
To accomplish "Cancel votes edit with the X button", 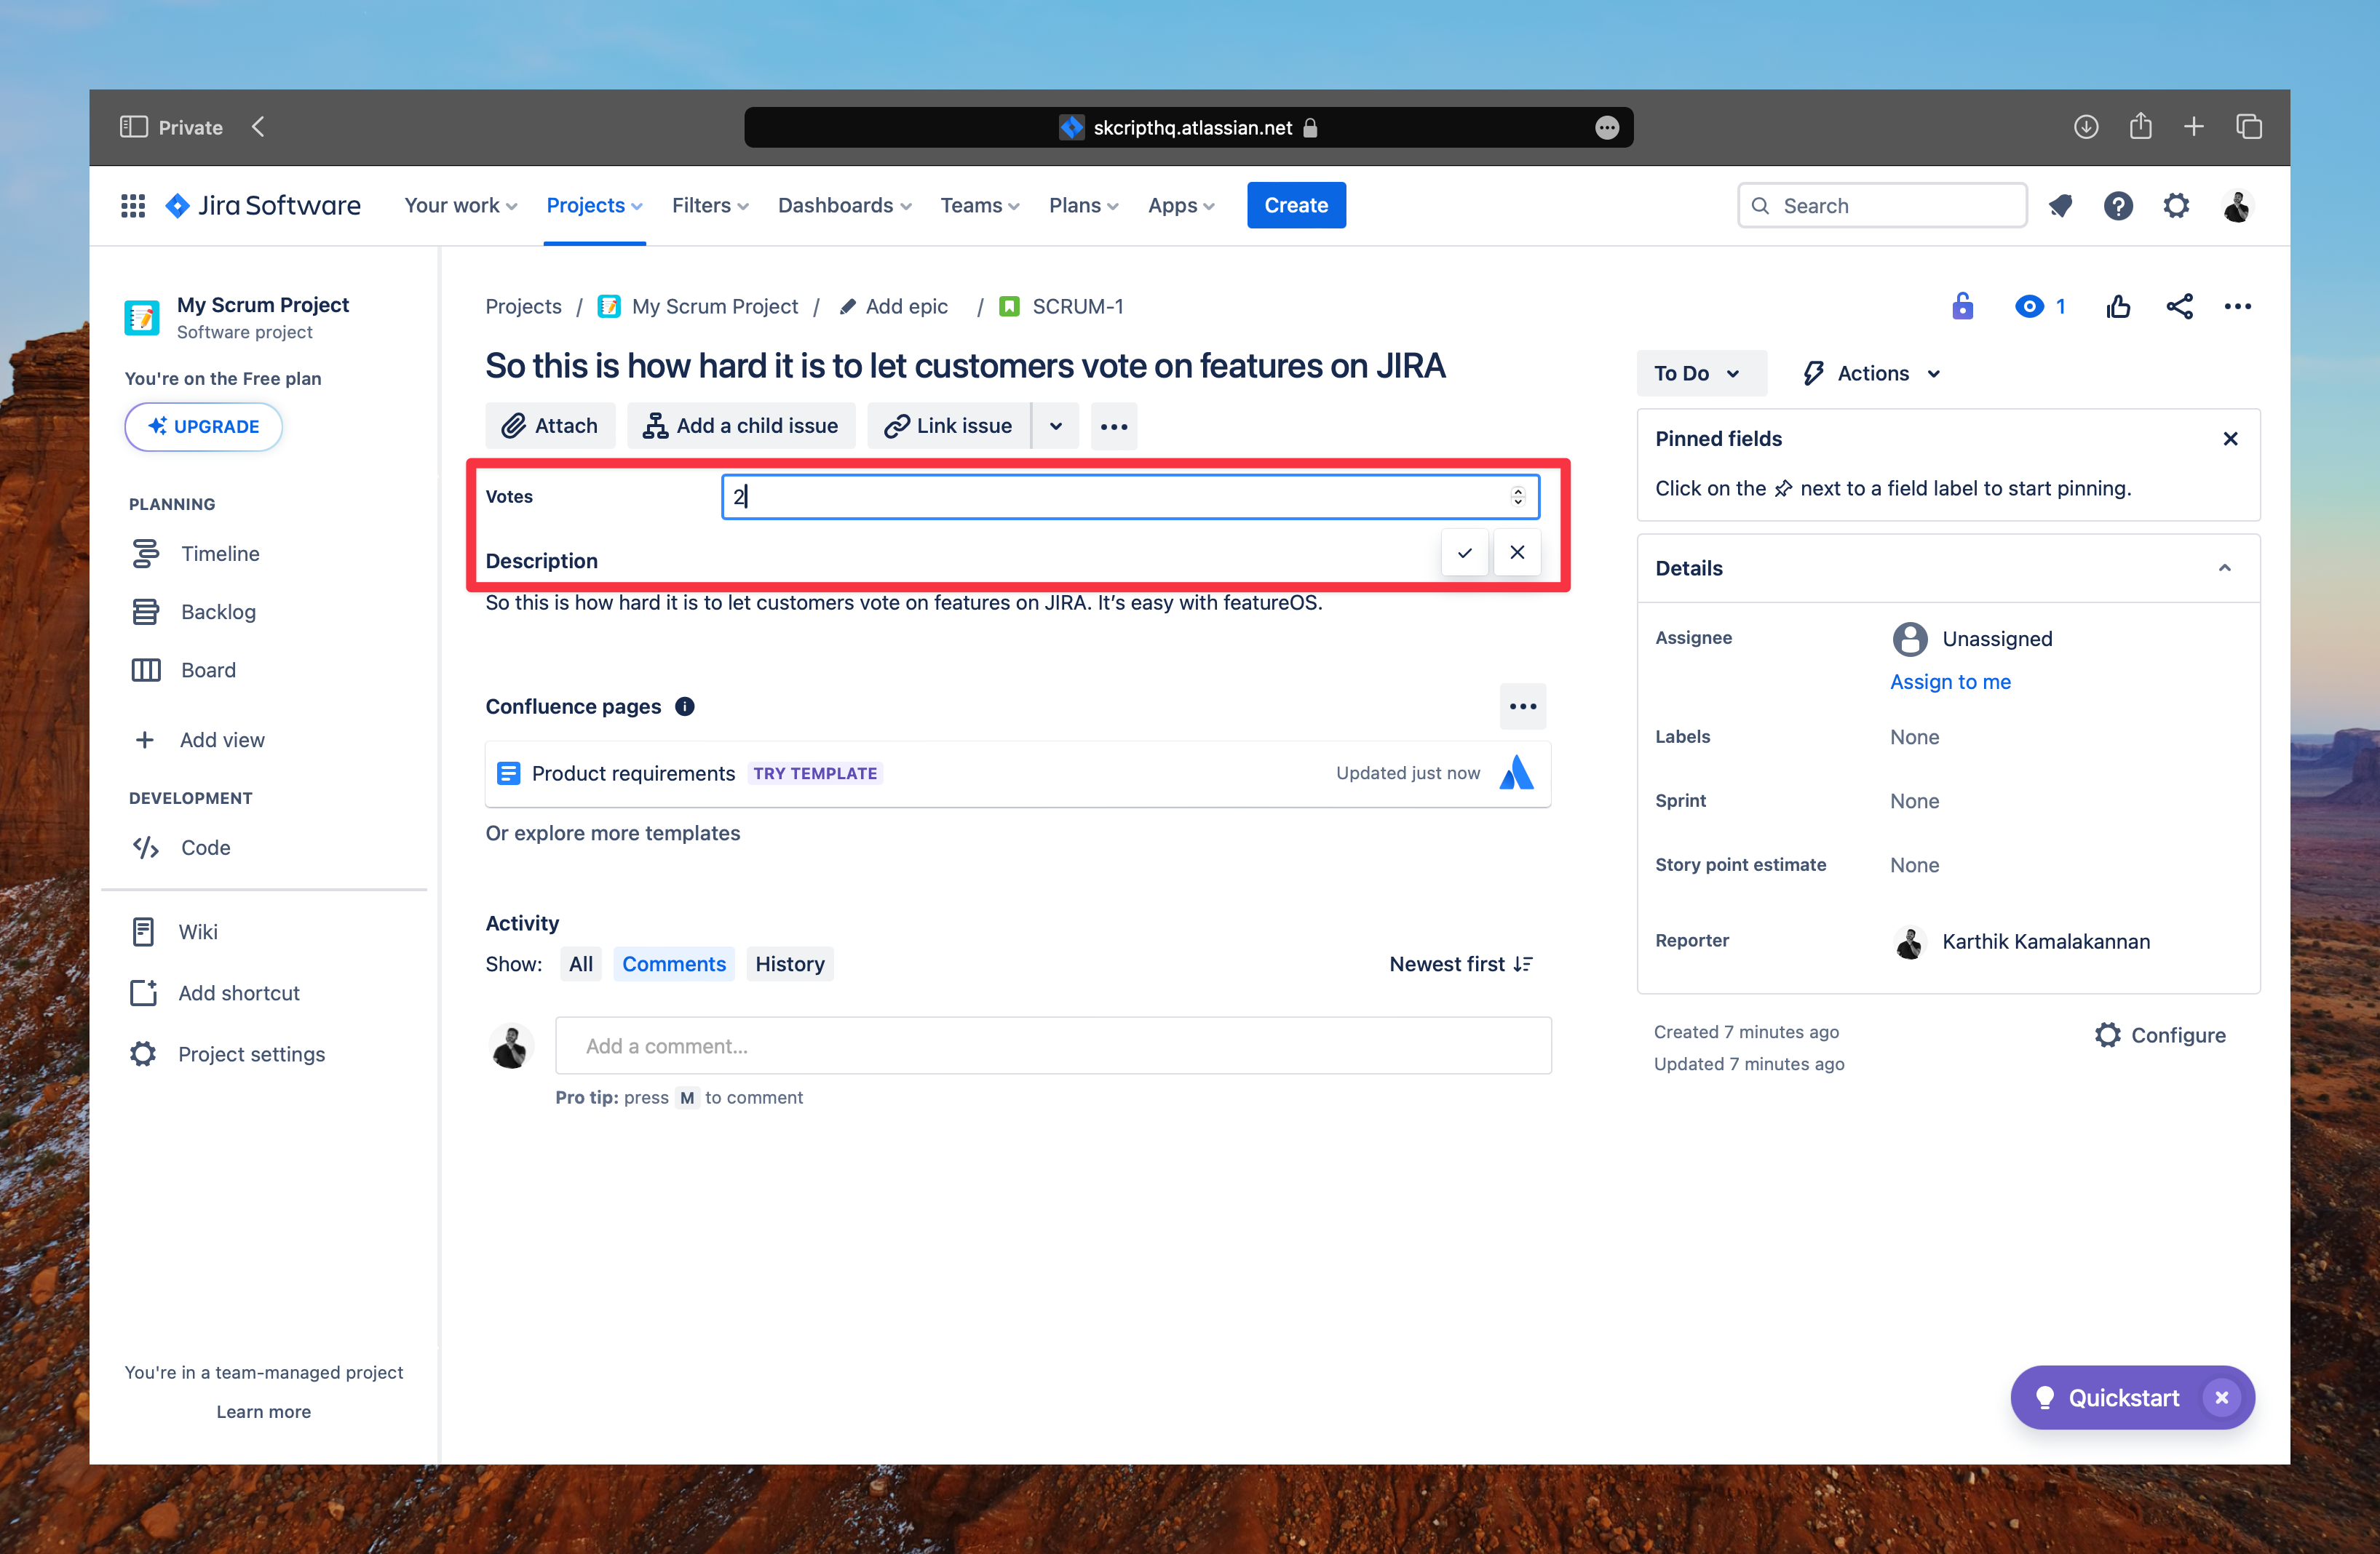I will point(1517,551).
